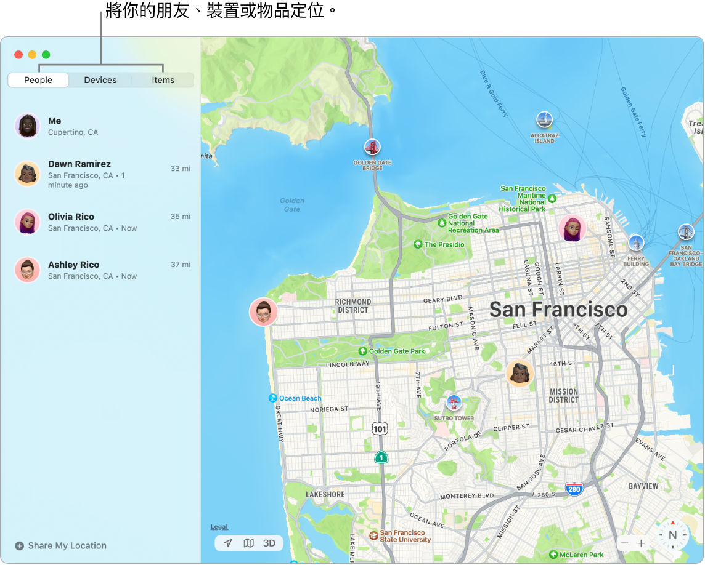Screen dimensions: 705x565
Task: Toggle the 3D map view
Action: 269,543
